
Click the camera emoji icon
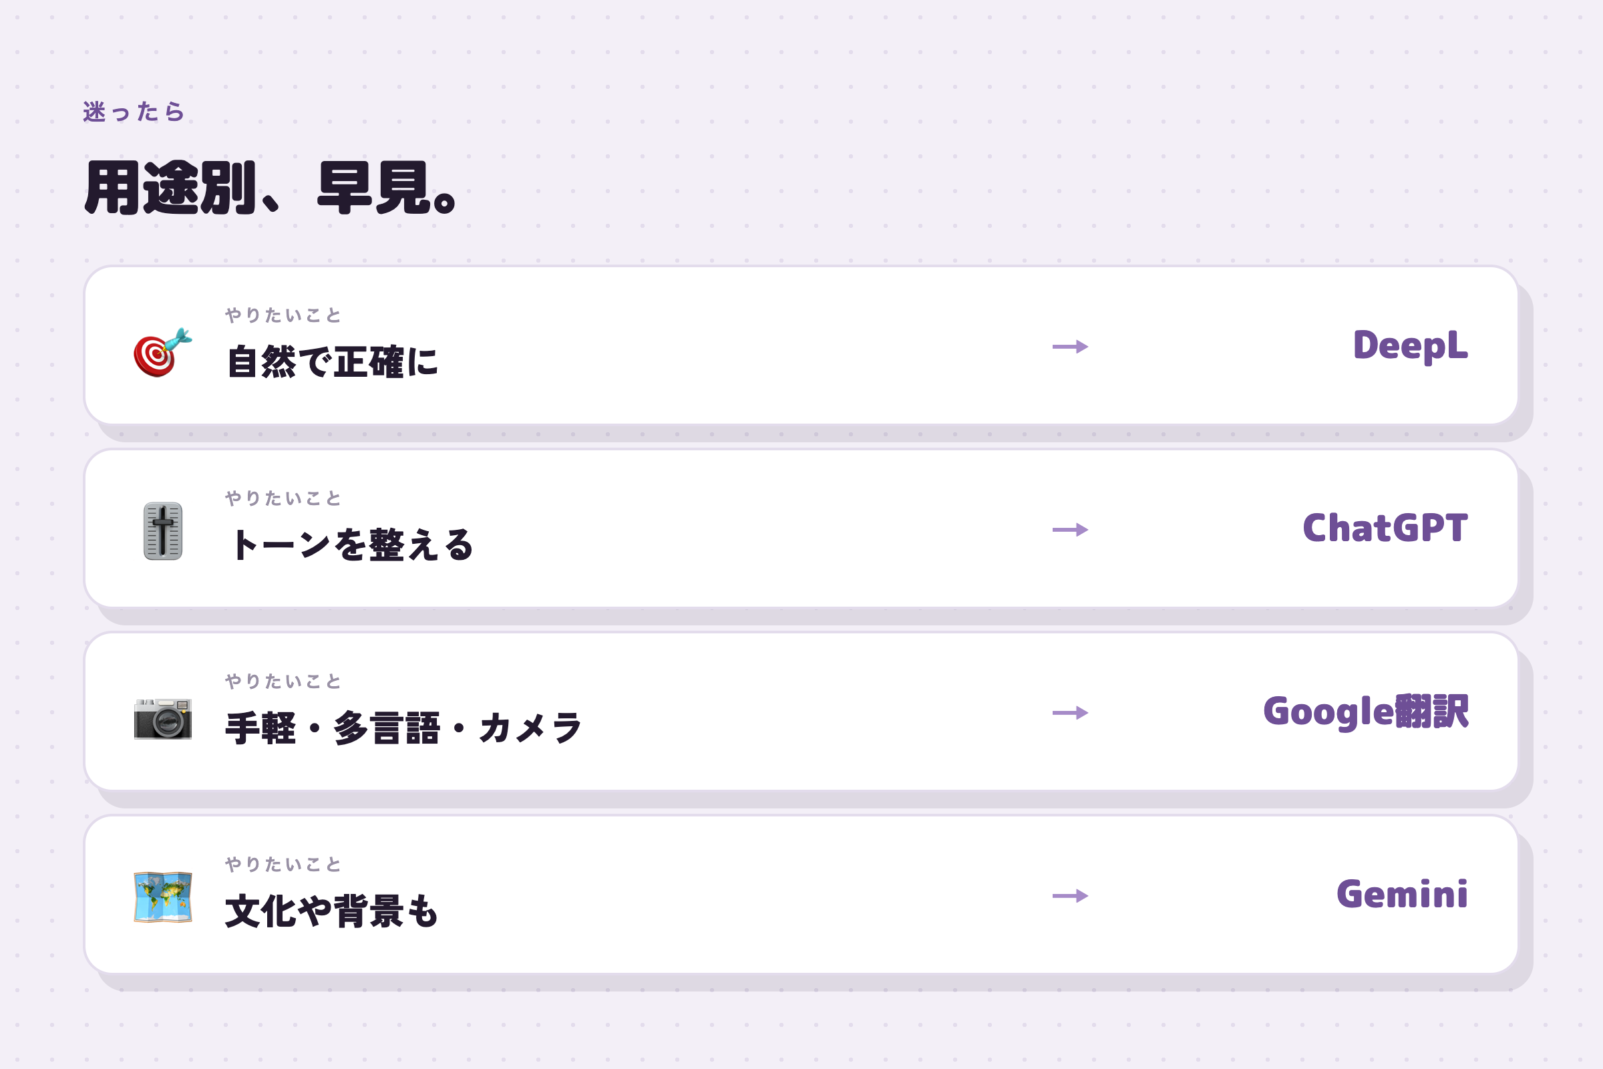163,719
